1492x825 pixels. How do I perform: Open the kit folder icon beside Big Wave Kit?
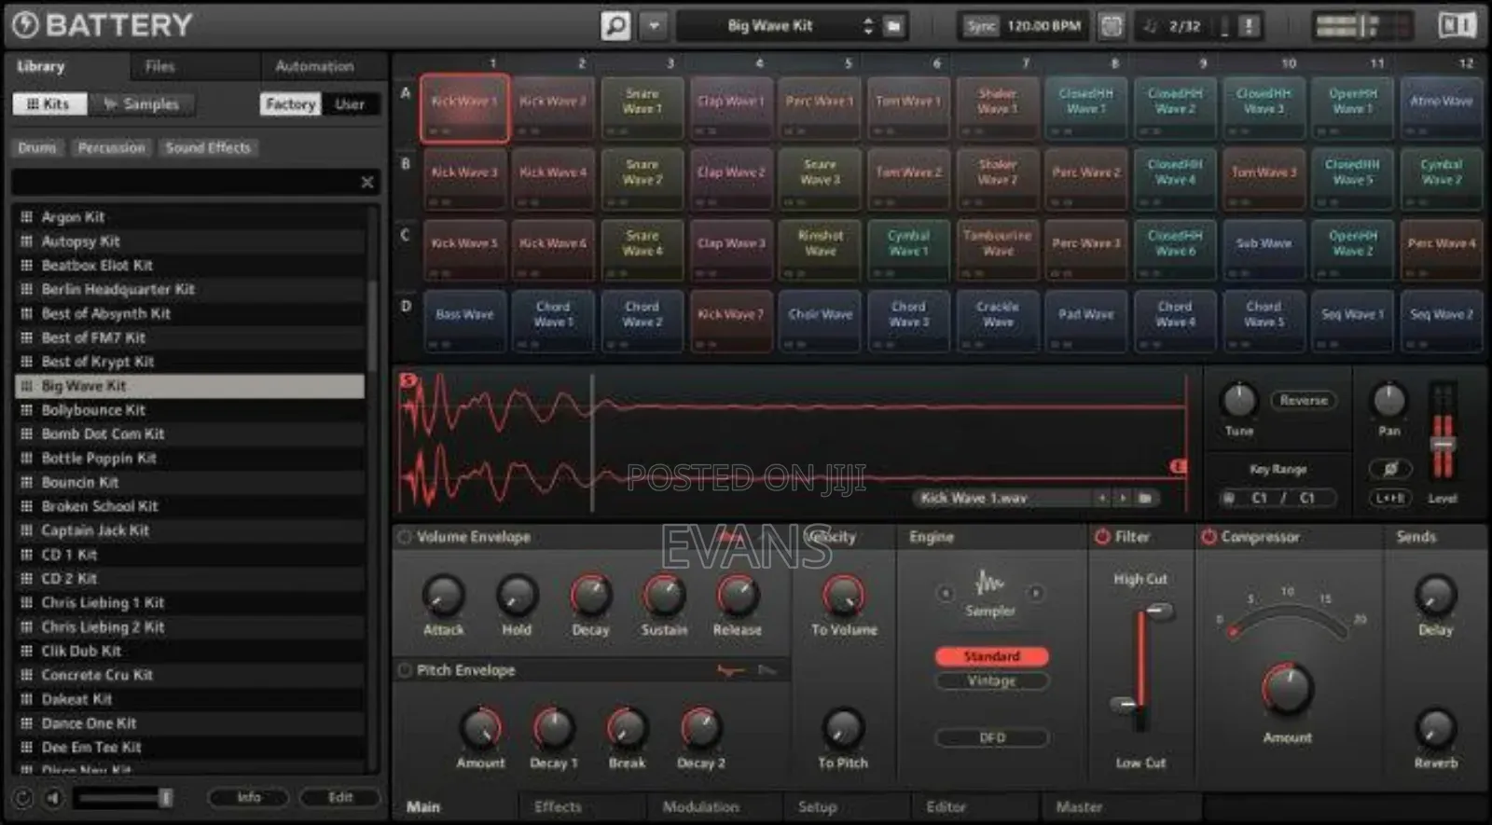[893, 26]
